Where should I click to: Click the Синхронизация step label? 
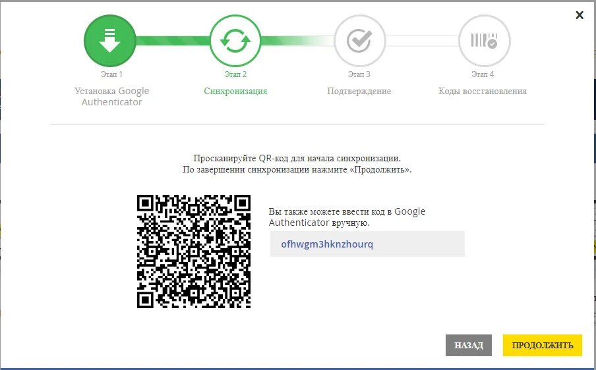point(235,91)
